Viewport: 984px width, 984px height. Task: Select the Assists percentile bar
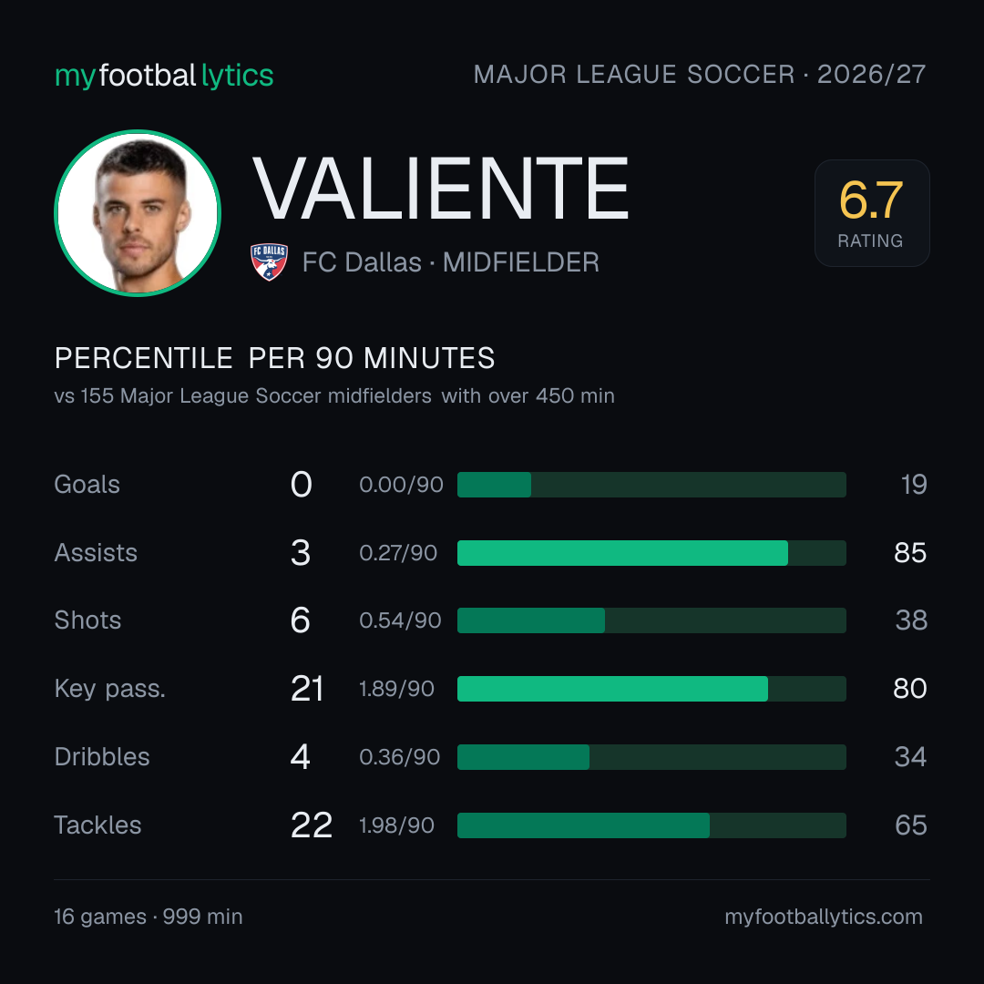651,553
